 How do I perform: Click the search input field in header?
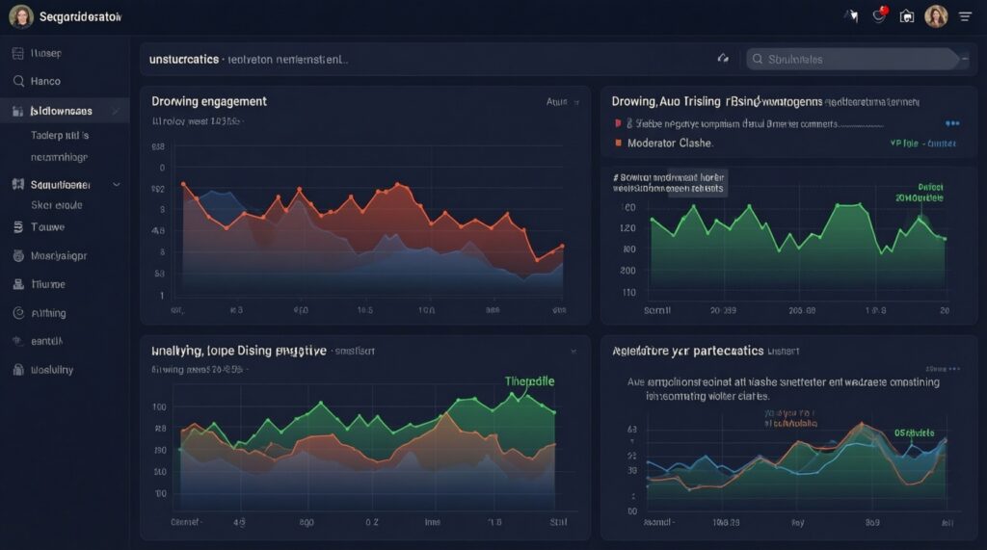853,59
